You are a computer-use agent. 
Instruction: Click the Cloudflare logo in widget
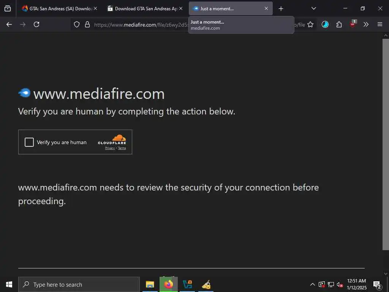pos(112,140)
